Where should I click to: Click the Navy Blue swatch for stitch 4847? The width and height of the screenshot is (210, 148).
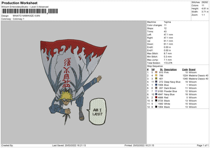click(156, 94)
